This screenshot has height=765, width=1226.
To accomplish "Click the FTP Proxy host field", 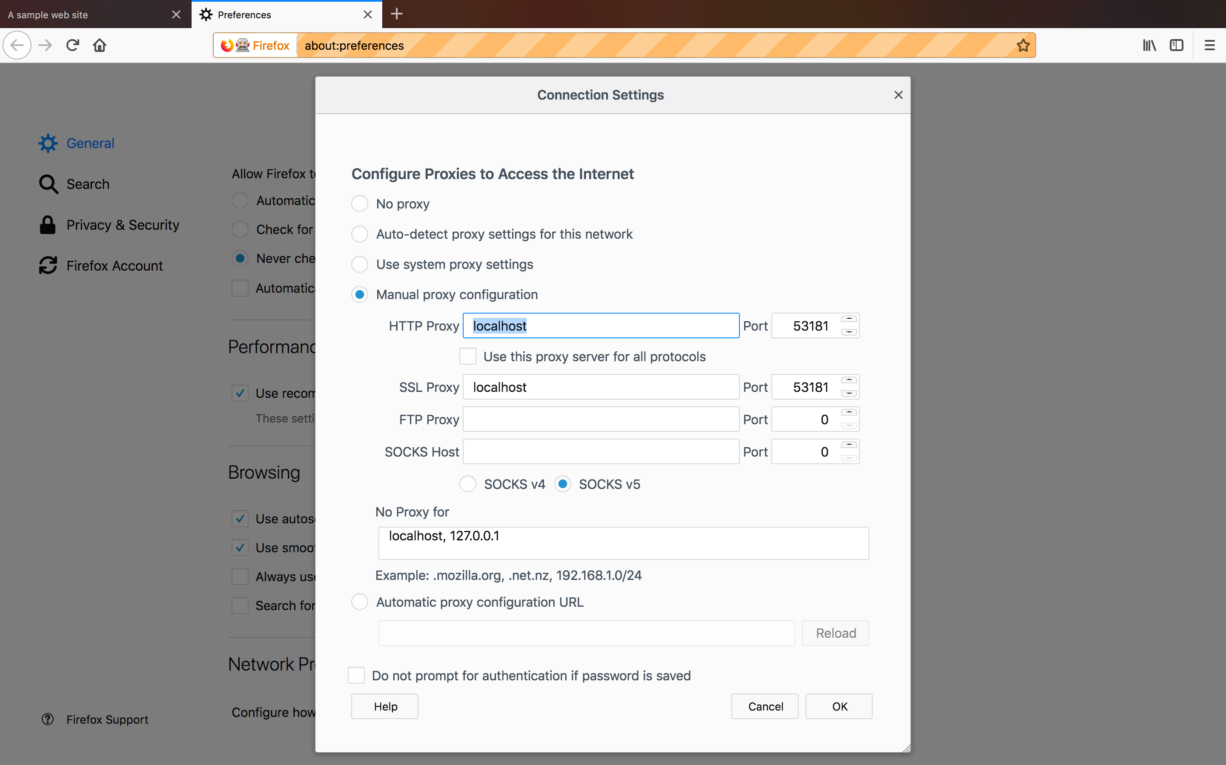I will 601,420.
